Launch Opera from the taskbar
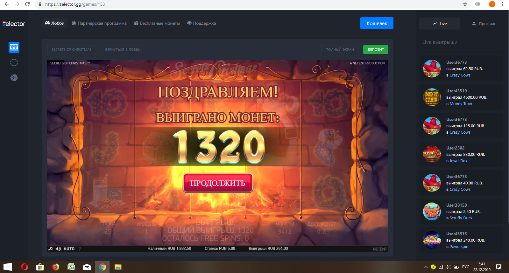The height and width of the screenshot is (273, 509). coord(24,267)
